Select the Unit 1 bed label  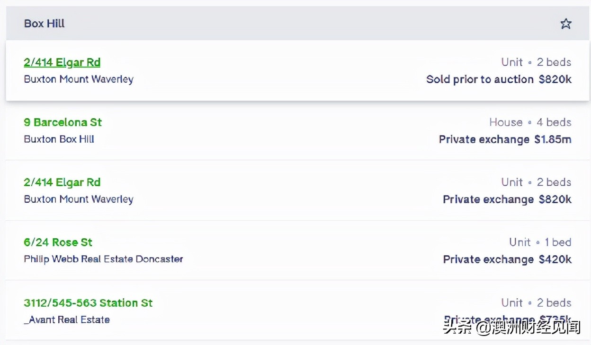coord(540,242)
